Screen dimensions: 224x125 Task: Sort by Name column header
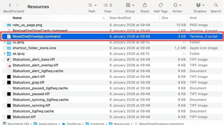pos(17,18)
